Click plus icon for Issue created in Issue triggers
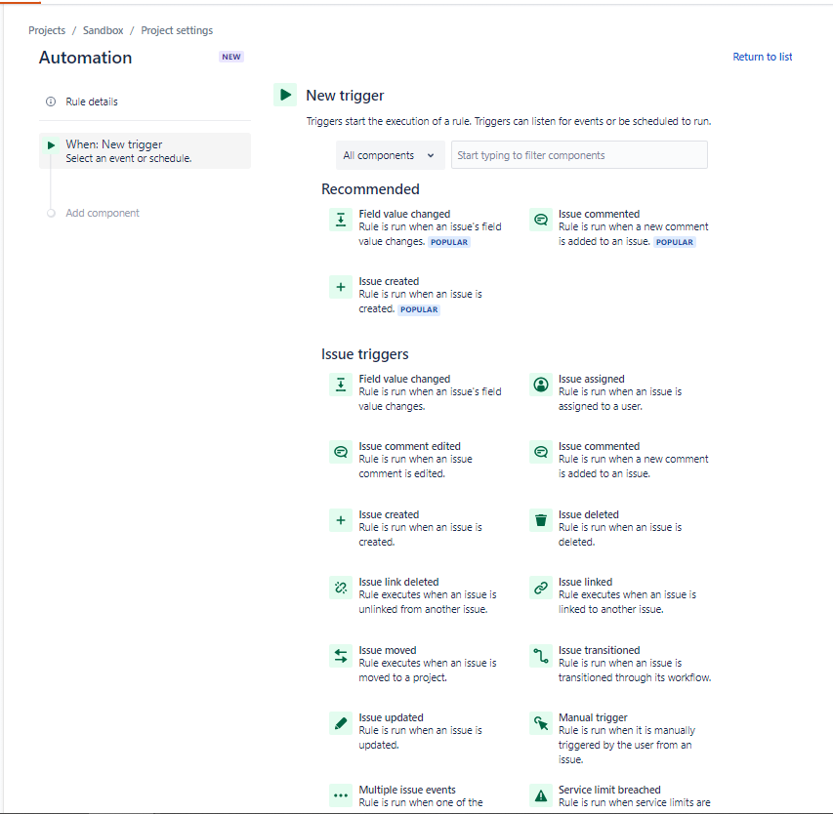Image resolution: width=833 pixels, height=814 pixels. click(341, 520)
